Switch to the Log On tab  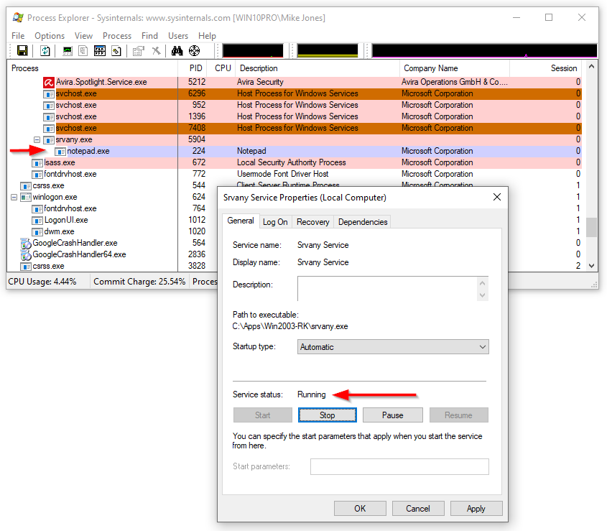pyautogui.click(x=275, y=222)
